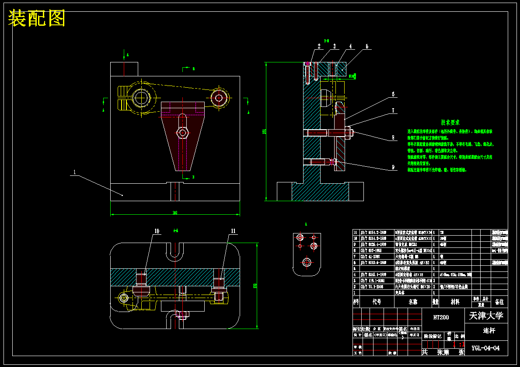Click the HT200 material text
The height and width of the screenshot is (367, 520).
pos(441,317)
